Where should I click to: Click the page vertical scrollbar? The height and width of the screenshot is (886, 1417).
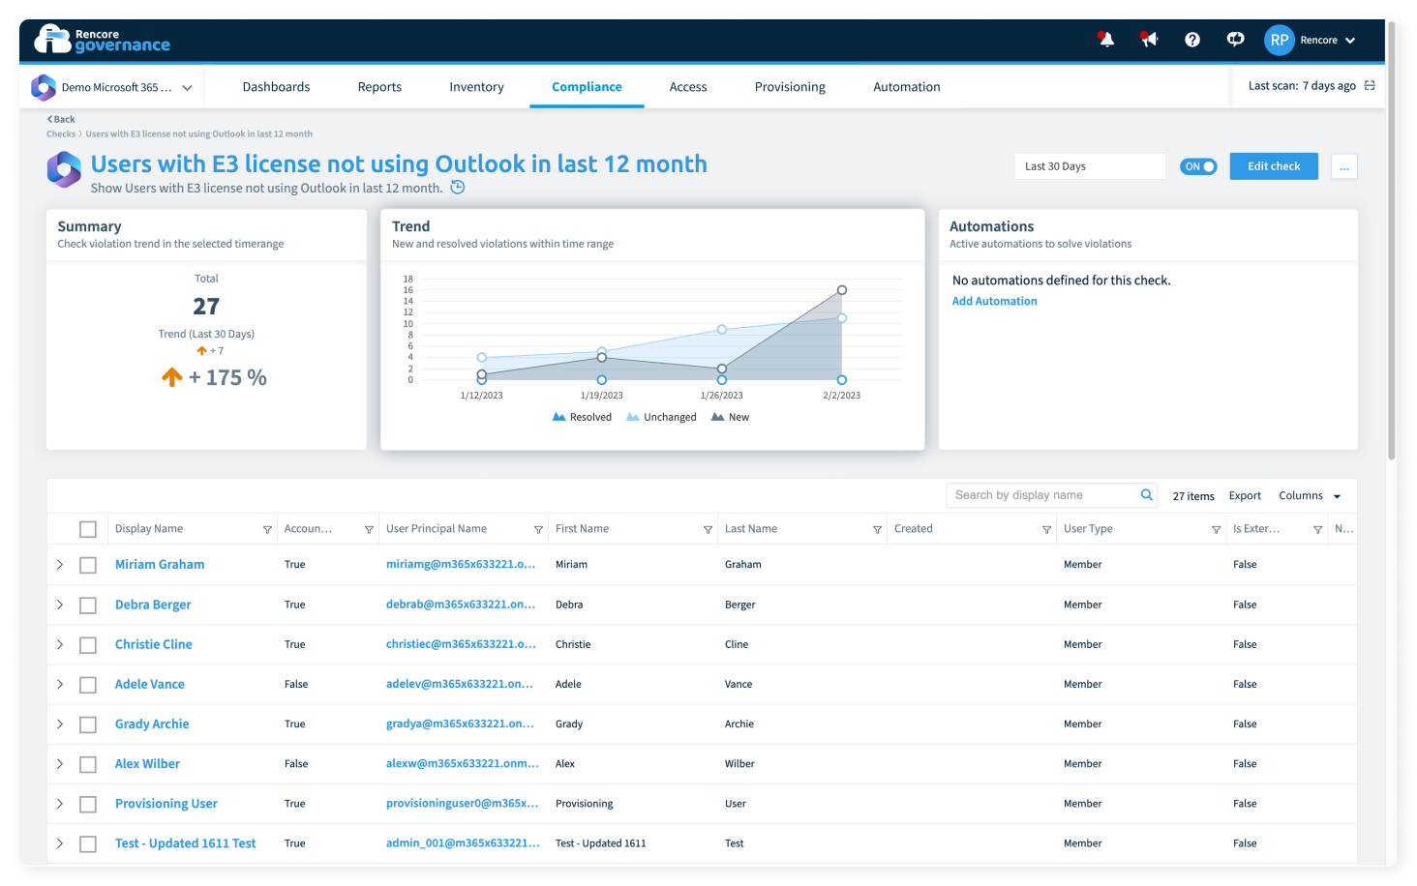pyautogui.click(x=1392, y=242)
